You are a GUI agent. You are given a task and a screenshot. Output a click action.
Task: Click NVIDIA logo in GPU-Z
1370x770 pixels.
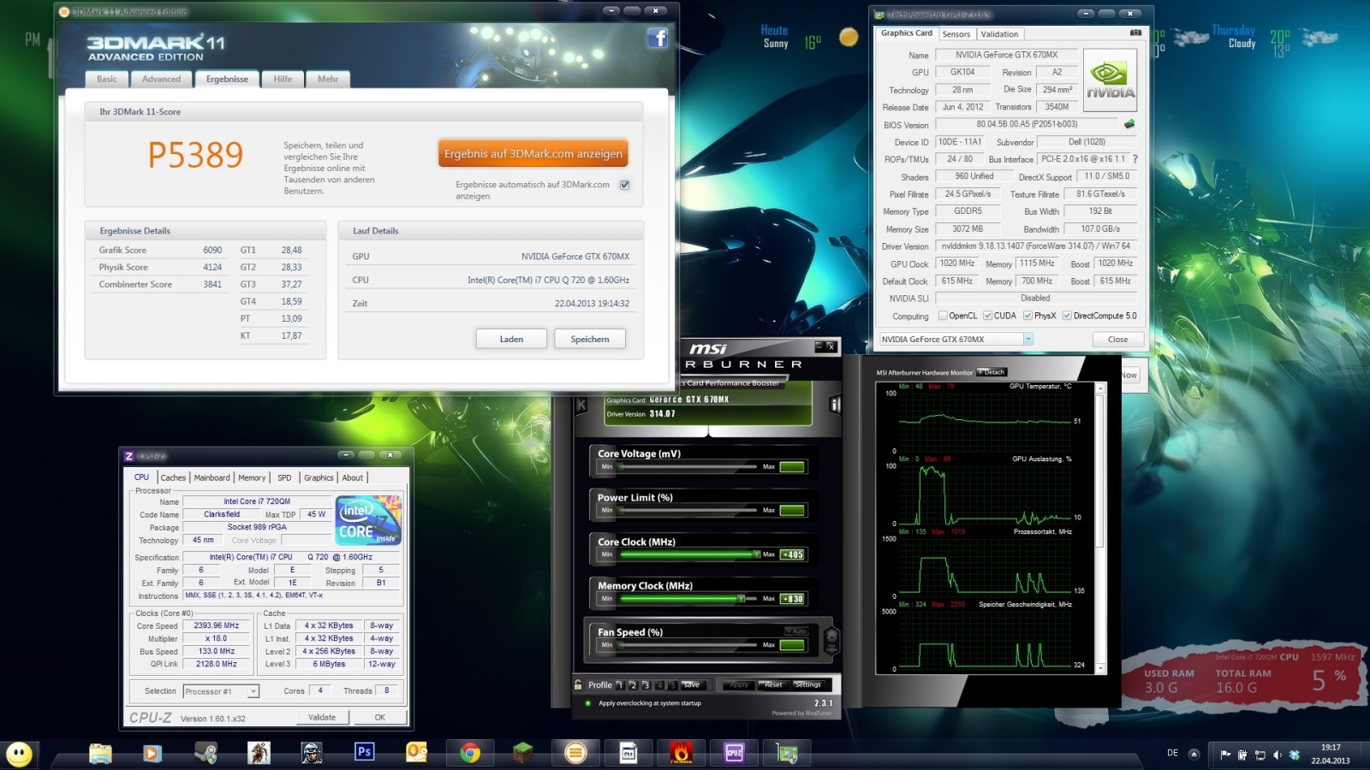click(1110, 80)
